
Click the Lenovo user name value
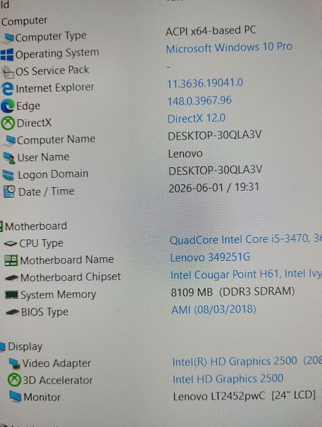(185, 154)
